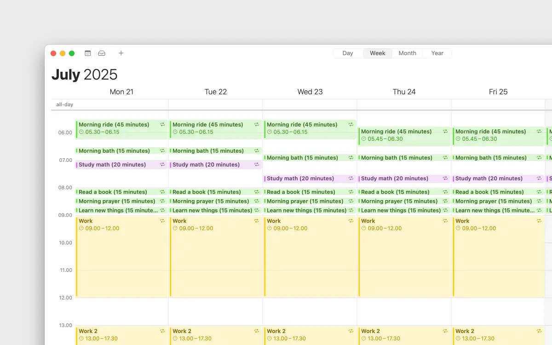Click the repeat icon on Thursday's Read a book

tap(445, 192)
